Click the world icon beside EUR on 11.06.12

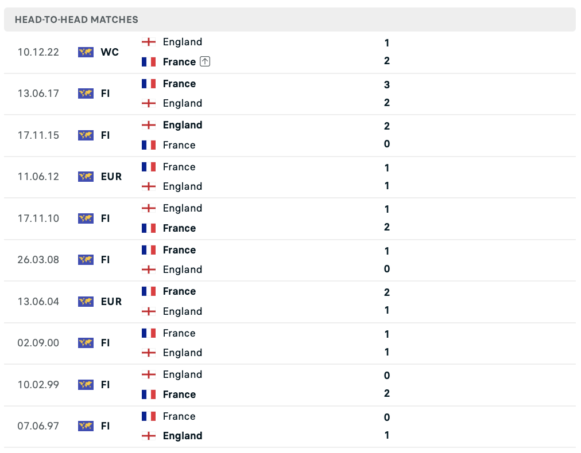pyautogui.click(x=86, y=177)
